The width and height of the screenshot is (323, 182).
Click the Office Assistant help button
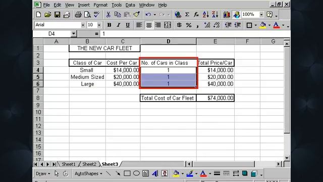[270, 15]
